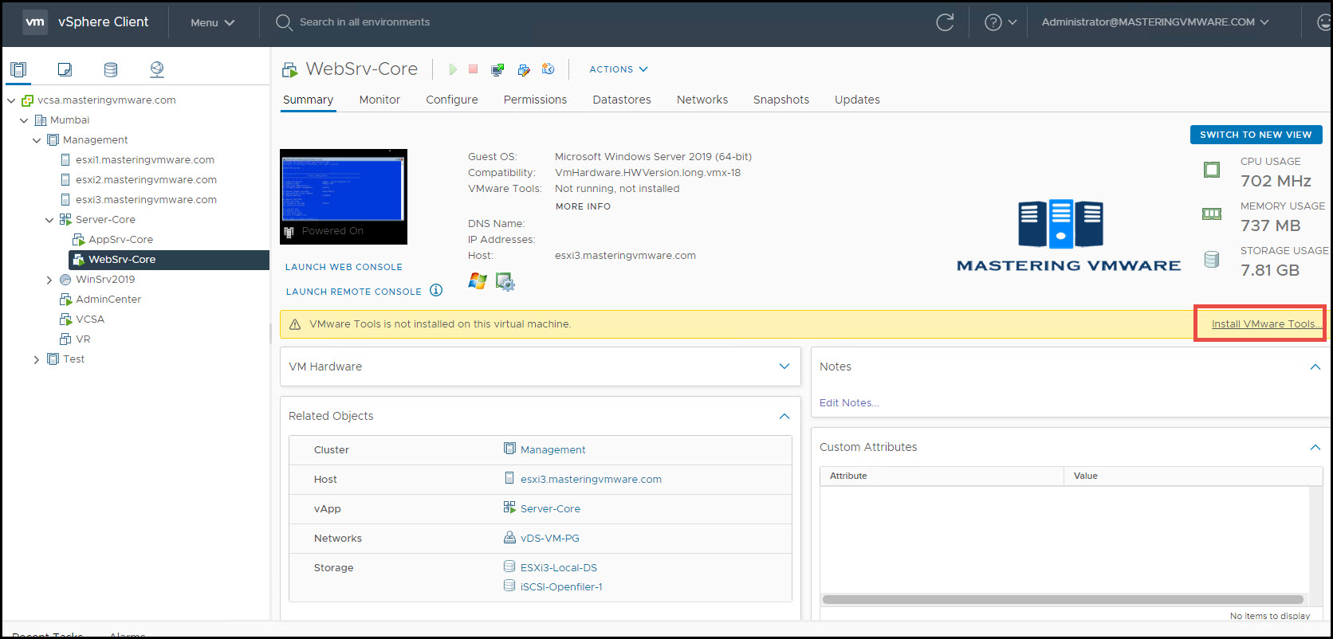Click the VM console thumbnail

coord(344,196)
